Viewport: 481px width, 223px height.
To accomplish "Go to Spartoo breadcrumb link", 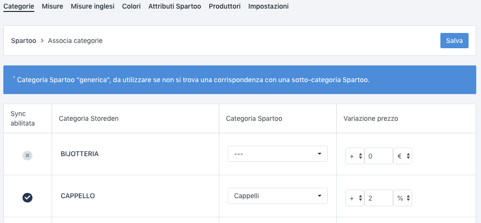I will pos(23,41).
